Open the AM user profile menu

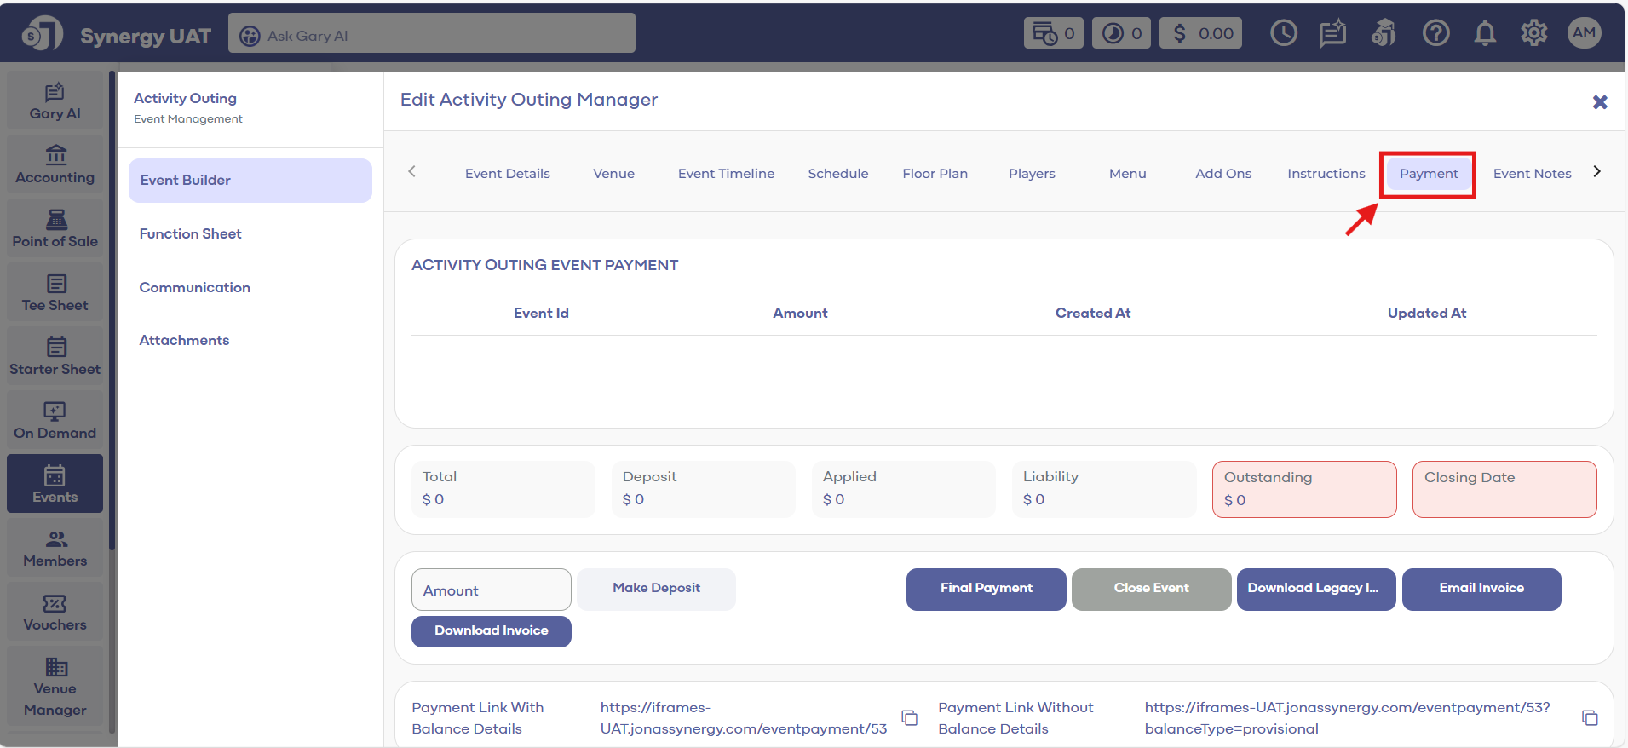click(x=1584, y=33)
